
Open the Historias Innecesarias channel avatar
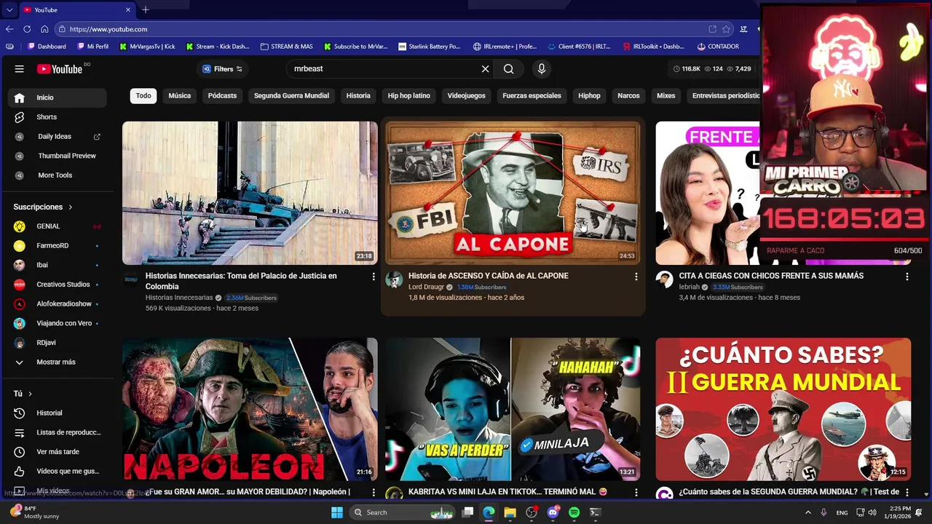(x=131, y=279)
